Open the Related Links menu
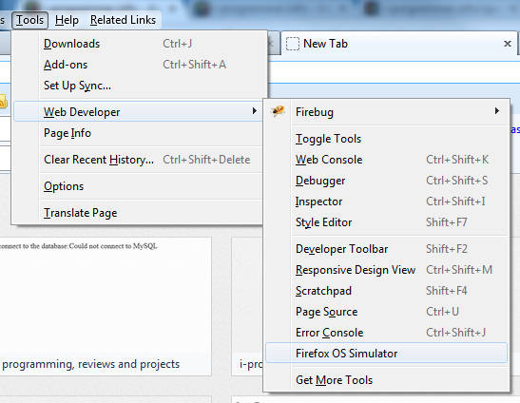Image resolution: width=520 pixels, height=403 pixels. 123,20
